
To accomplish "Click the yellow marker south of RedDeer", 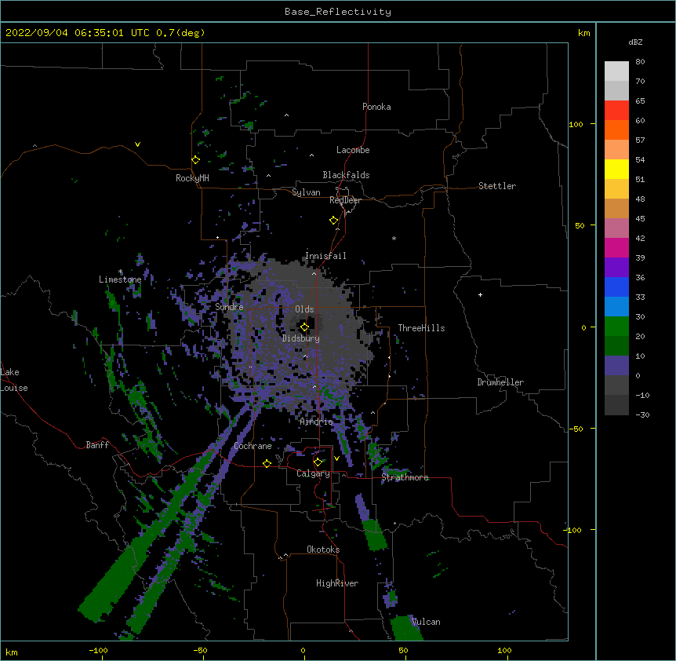I will click(x=333, y=220).
